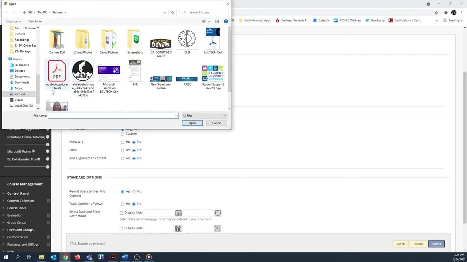Viewport: 467px width, 262px height.
Task: Set Track Number of Views to Yes
Action: coord(123,204)
